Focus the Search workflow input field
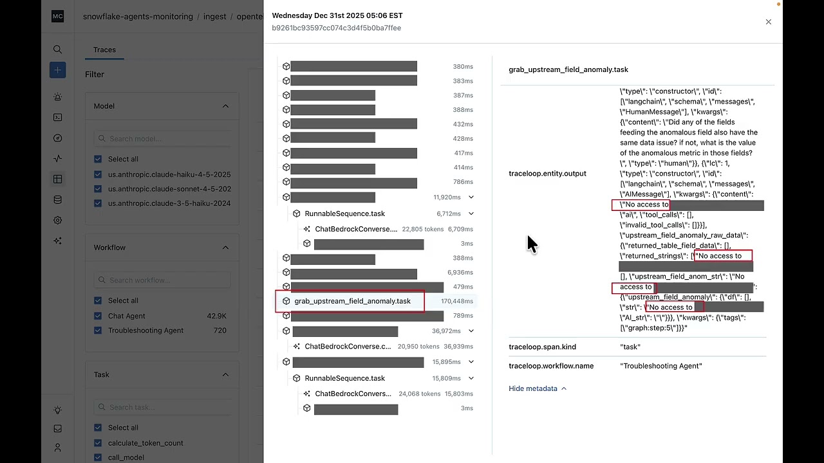Image resolution: width=824 pixels, height=463 pixels. click(162, 280)
